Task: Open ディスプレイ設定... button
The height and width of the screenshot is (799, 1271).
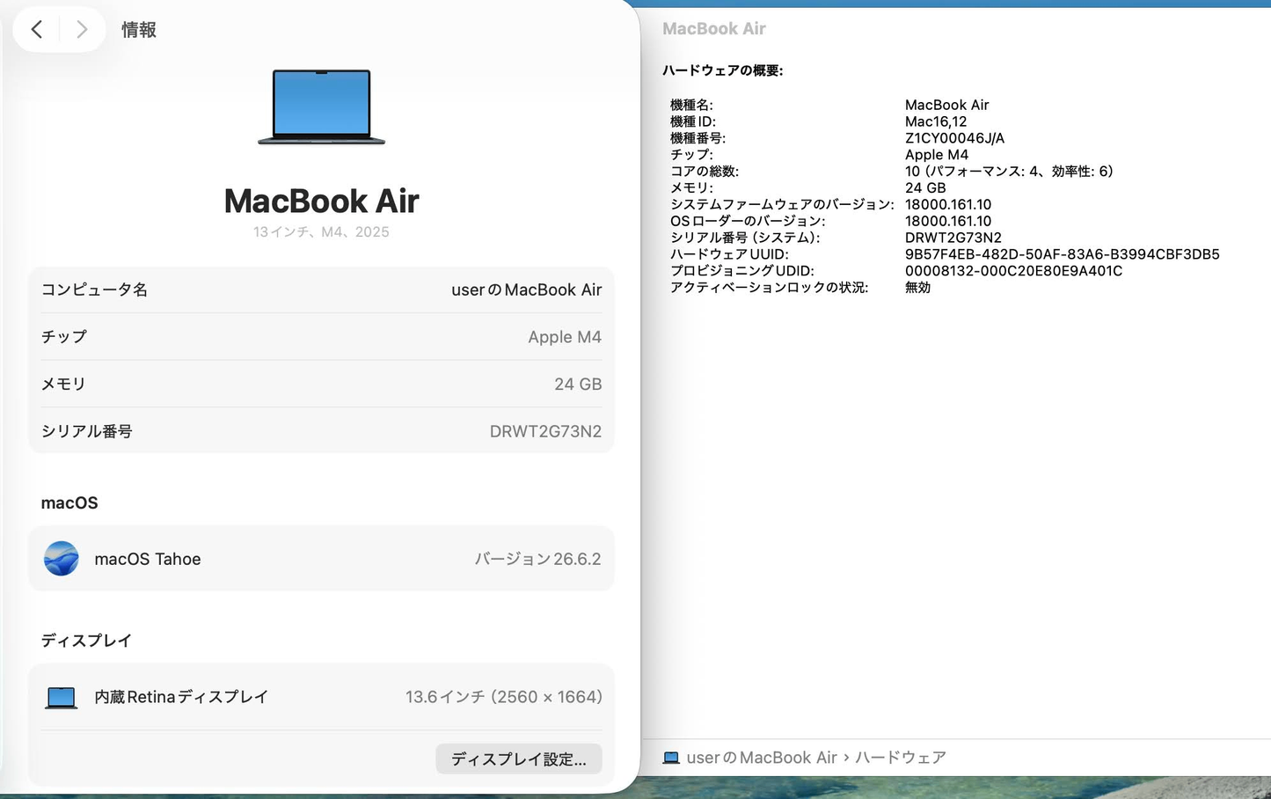Action: pyautogui.click(x=519, y=759)
